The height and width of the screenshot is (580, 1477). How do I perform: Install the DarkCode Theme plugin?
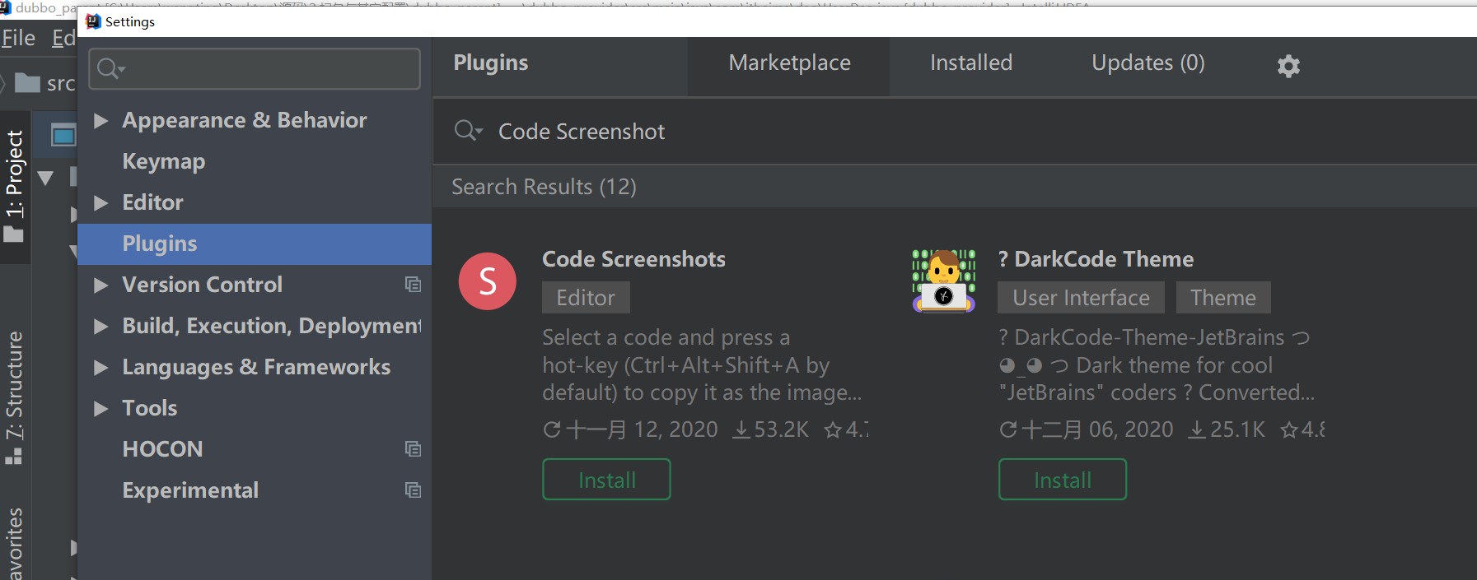[1063, 480]
